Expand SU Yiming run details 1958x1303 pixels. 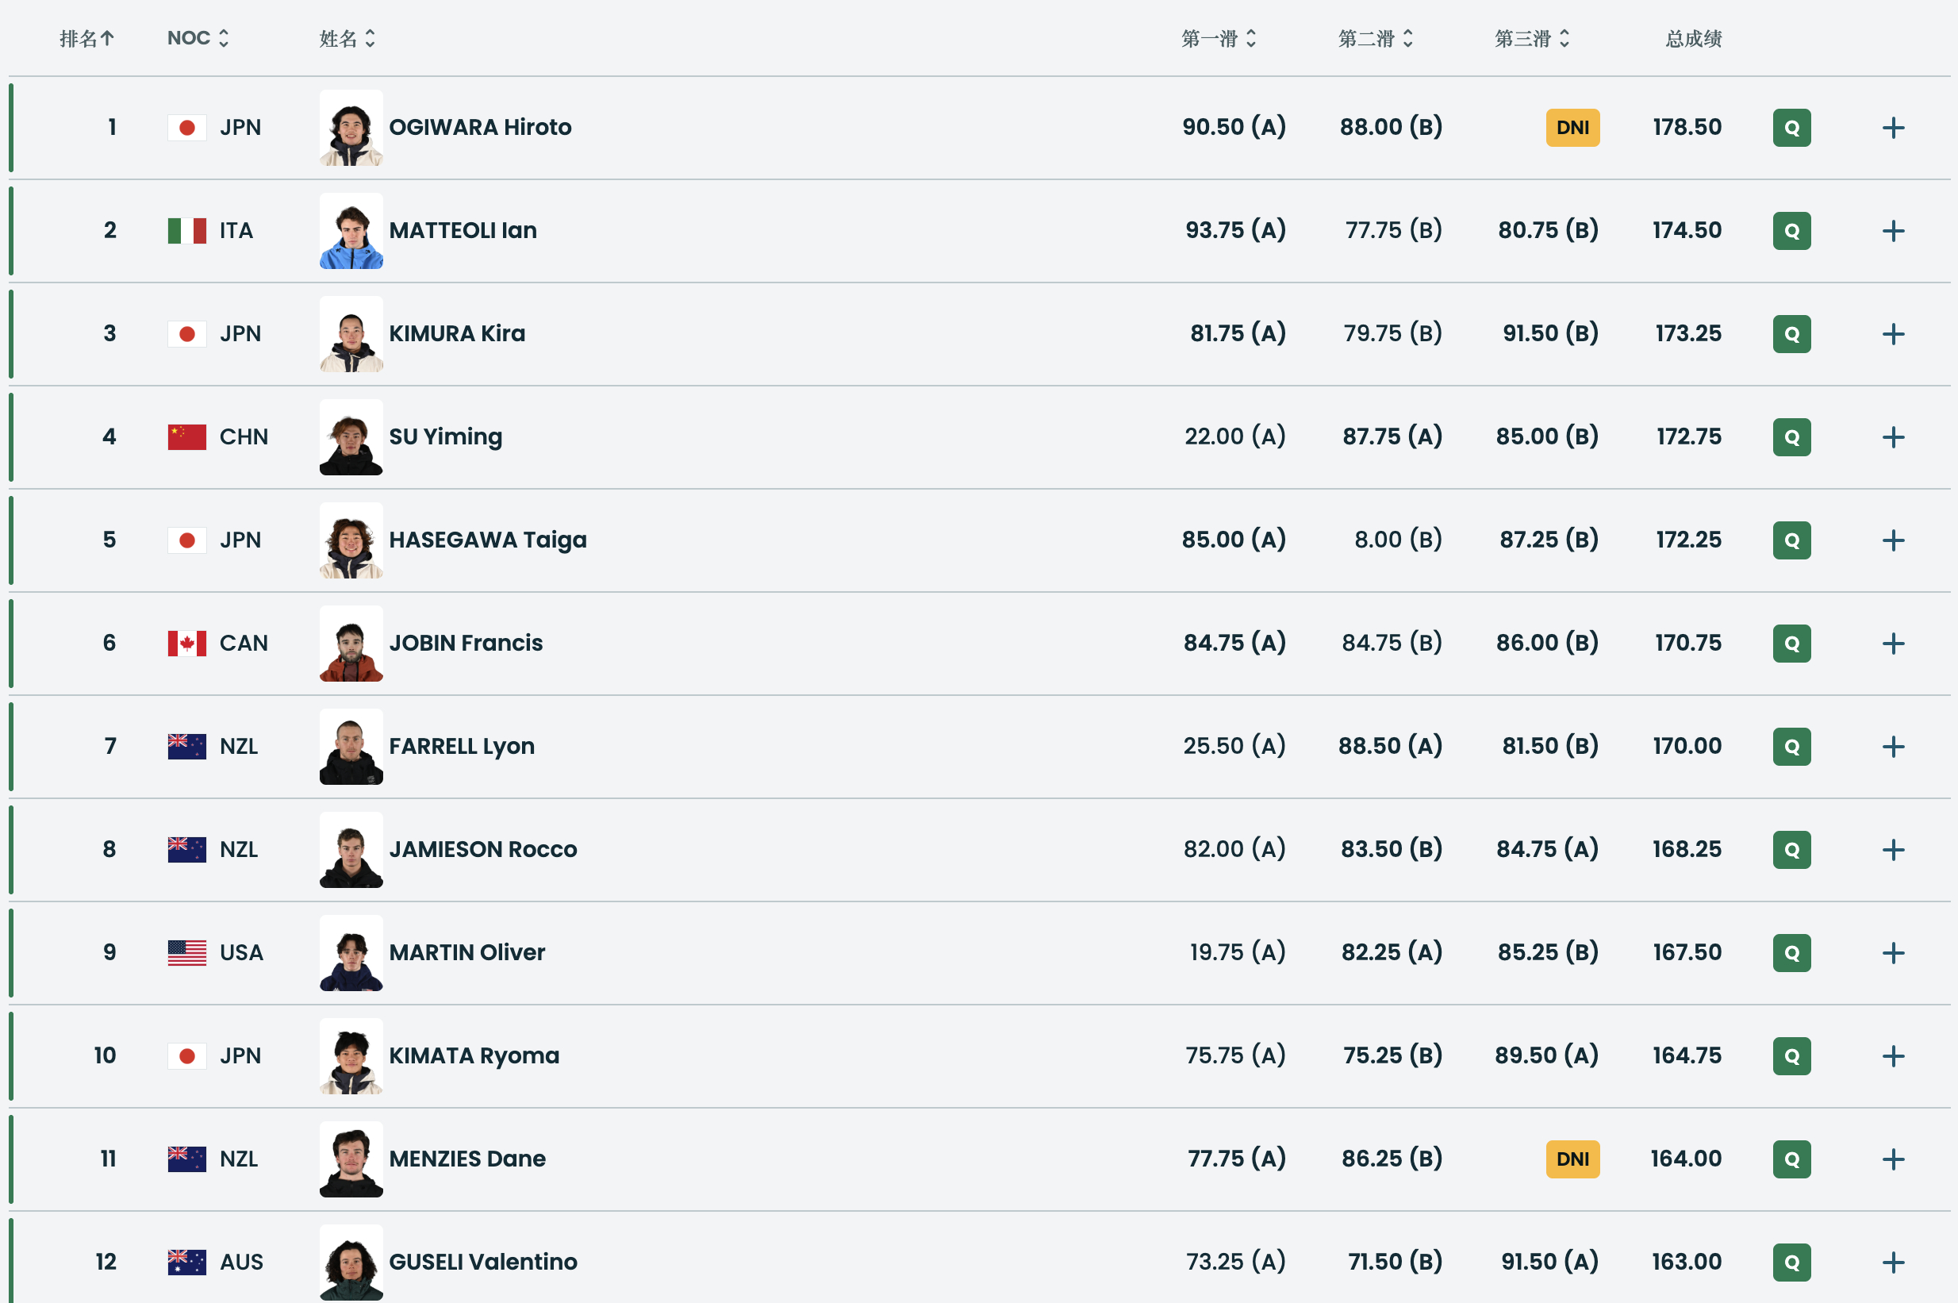pos(1892,437)
